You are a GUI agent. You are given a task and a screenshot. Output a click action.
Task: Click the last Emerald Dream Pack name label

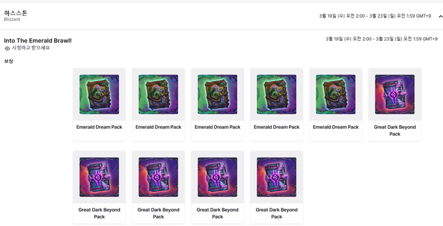pyautogui.click(x=336, y=127)
